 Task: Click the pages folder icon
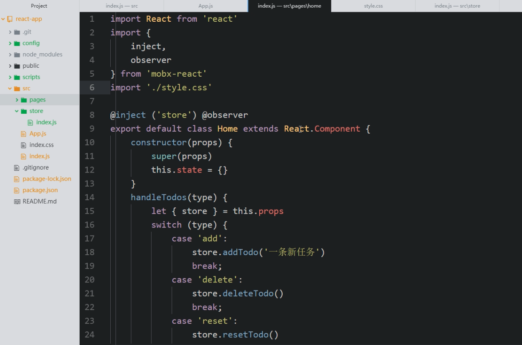click(24, 100)
